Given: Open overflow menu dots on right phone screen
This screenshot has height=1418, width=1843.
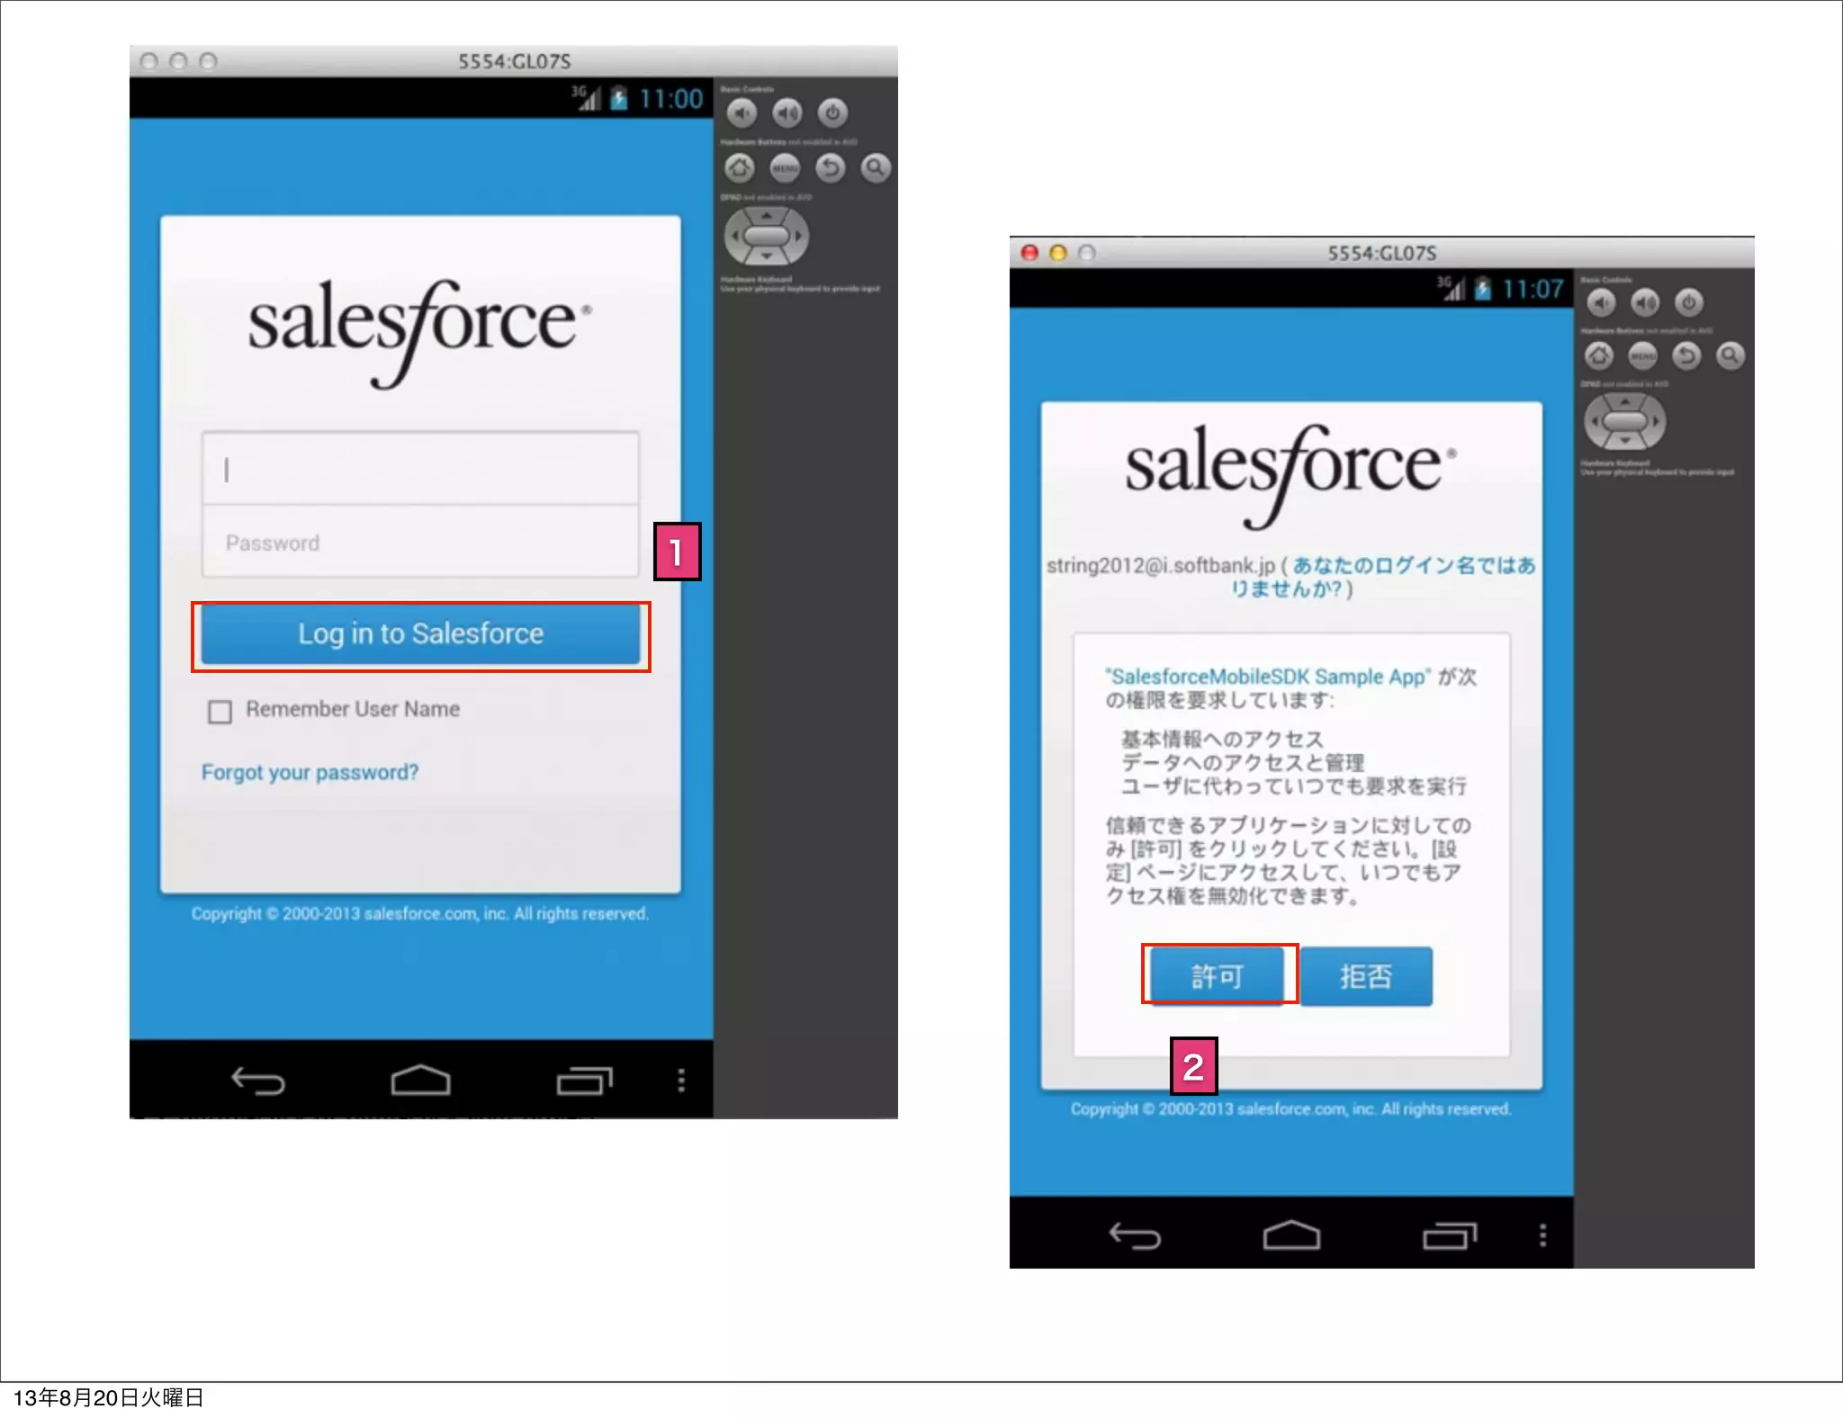Looking at the screenshot, I should (1542, 1235).
